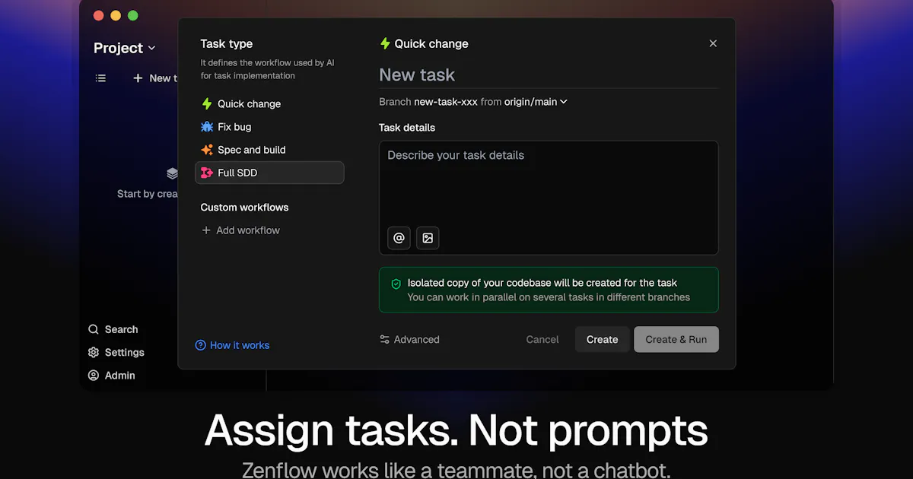Select the Quick change task type

pos(269,104)
